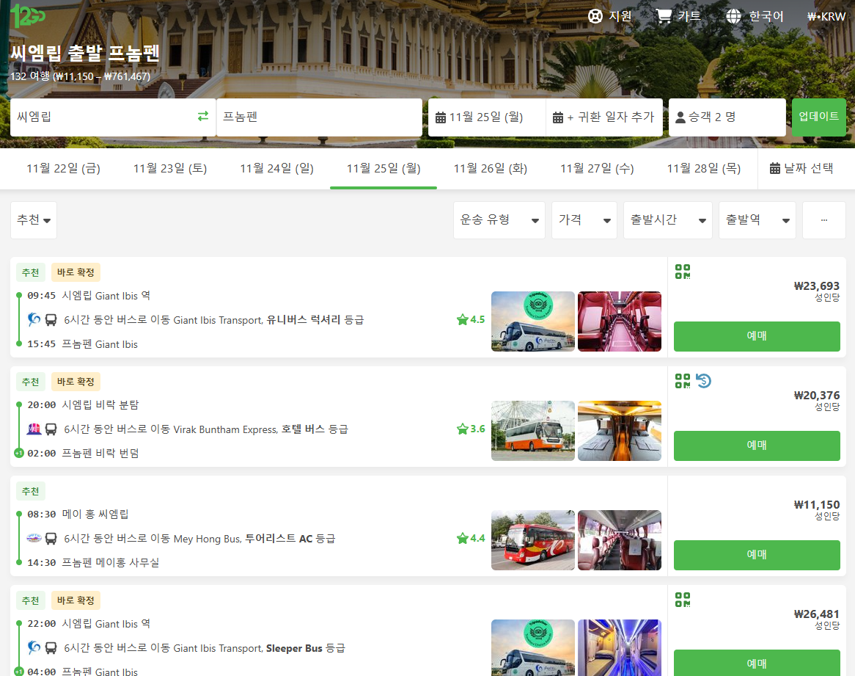Click QR e-ticket icon on ₩20,376 trip
855x676 pixels.
tap(683, 381)
